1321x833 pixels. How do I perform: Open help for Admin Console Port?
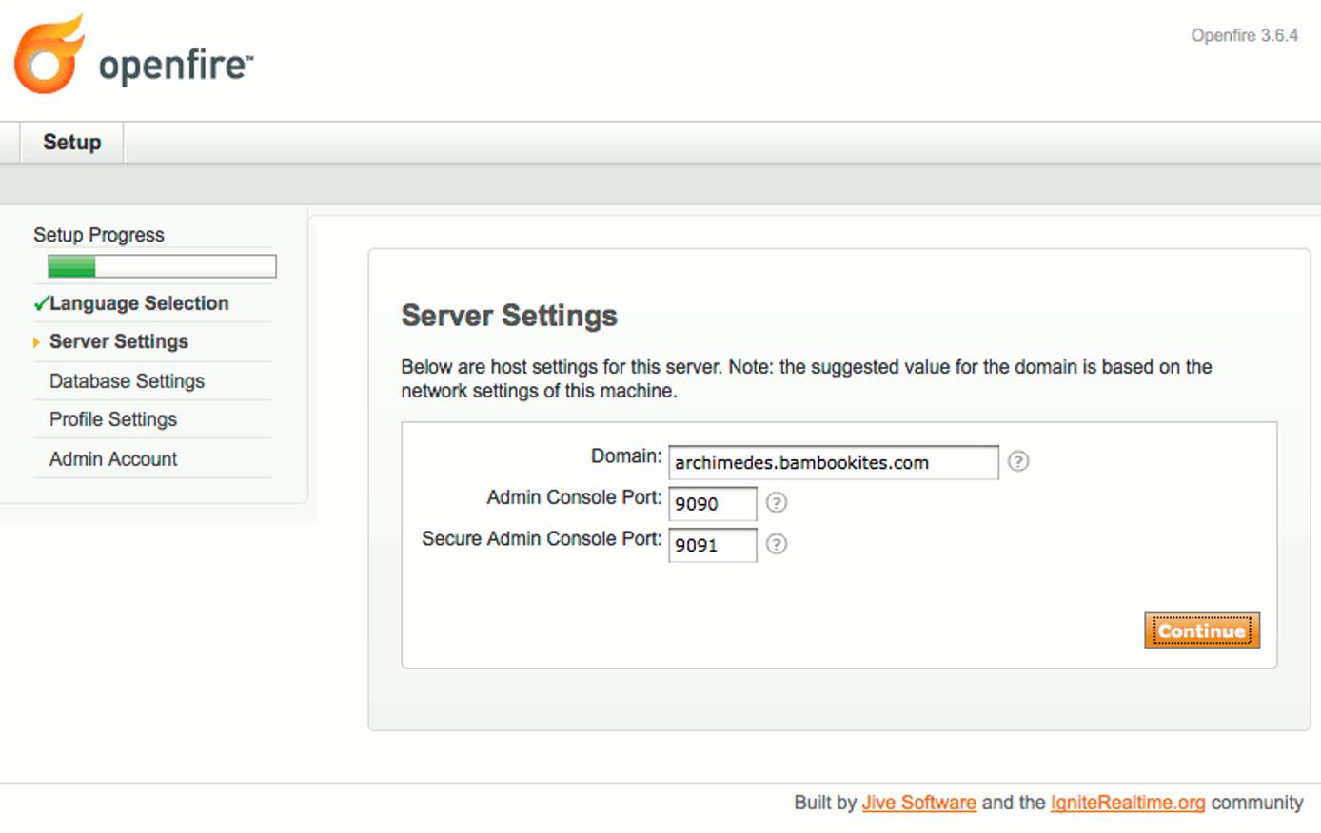tap(777, 503)
